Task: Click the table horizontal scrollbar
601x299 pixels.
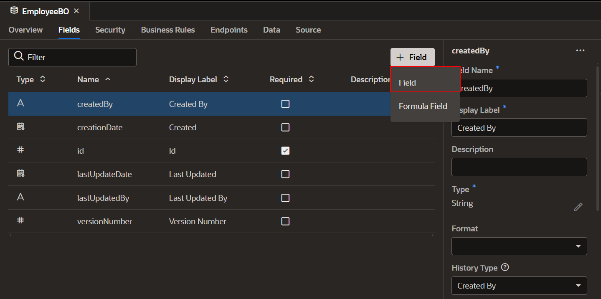Action: coord(221,236)
